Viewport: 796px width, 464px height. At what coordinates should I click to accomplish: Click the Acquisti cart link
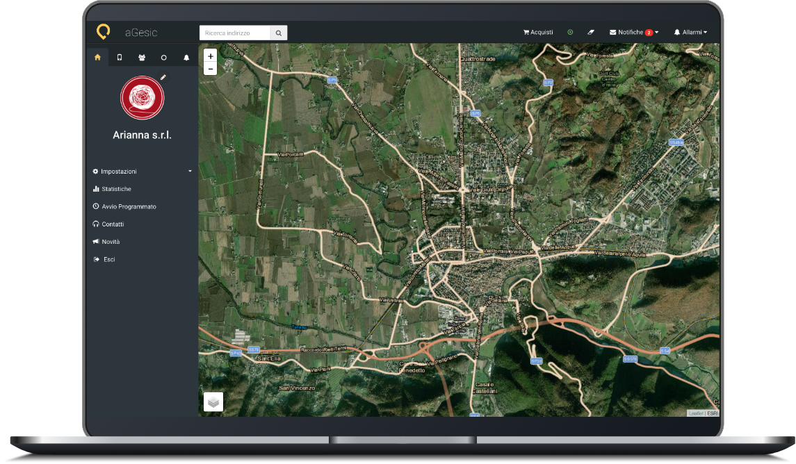pyautogui.click(x=538, y=33)
